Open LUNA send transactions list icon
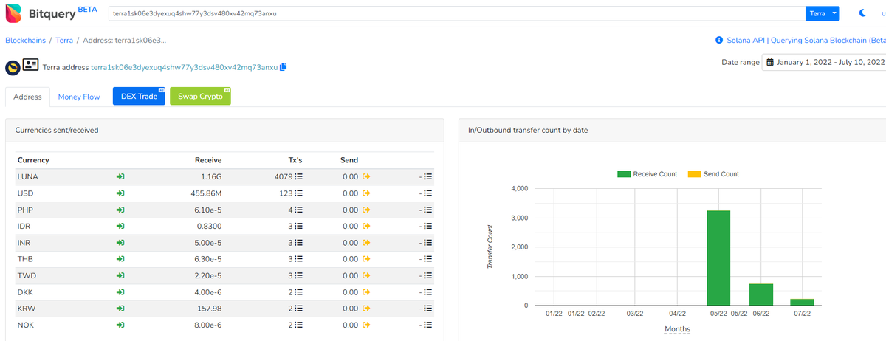Screen dimensions: 886x341 point(428,177)
